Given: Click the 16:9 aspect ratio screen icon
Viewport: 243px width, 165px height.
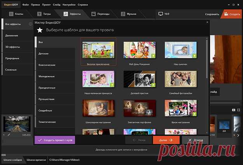Looking at the screenshot, I should pyautogui.click(x=161, y=14).
